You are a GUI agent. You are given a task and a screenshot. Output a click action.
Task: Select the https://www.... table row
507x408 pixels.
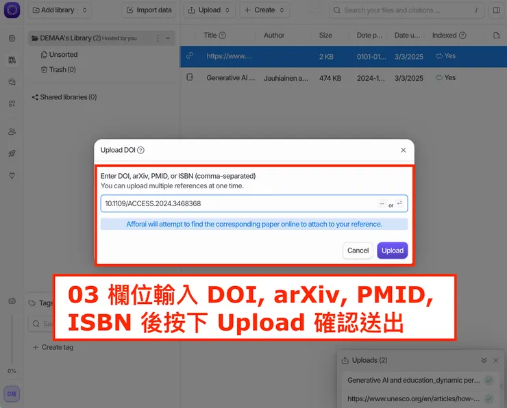tap(343, 57)
